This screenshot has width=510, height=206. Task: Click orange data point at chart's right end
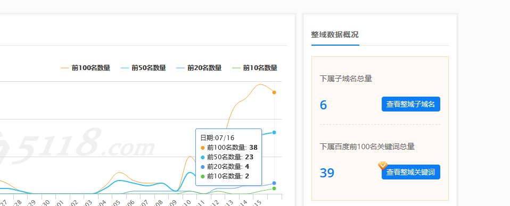[274, 92]
